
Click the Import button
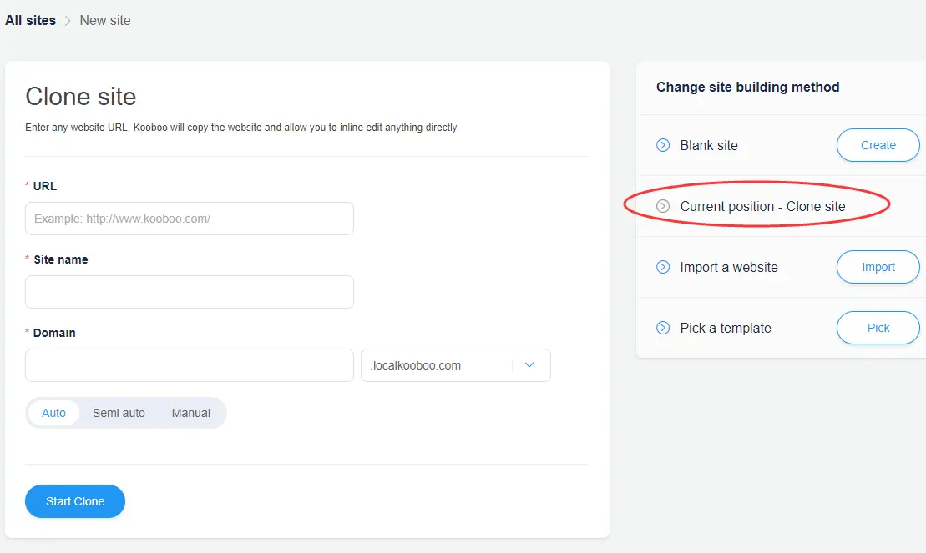pos(878,267)
